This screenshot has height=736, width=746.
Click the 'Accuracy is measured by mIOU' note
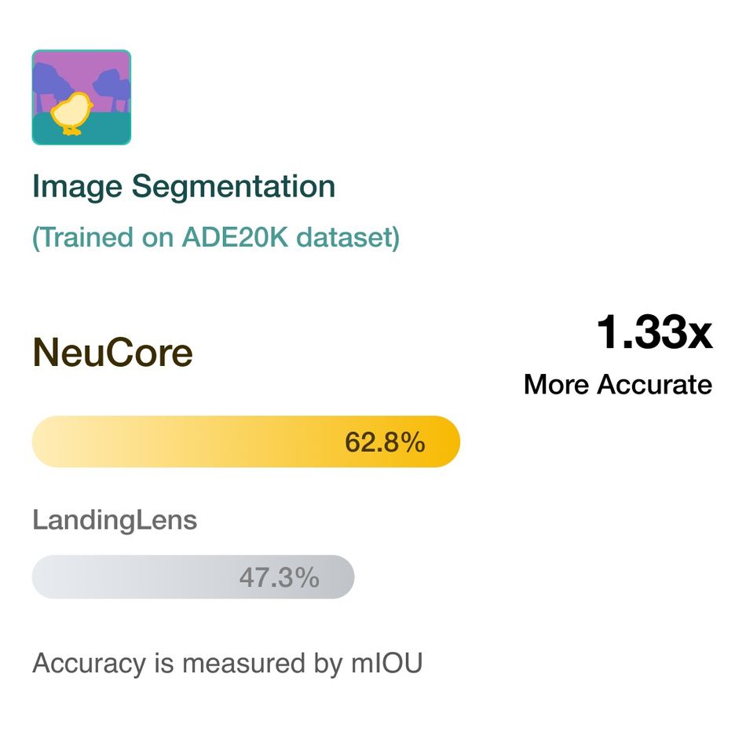[x=228, y=663]
